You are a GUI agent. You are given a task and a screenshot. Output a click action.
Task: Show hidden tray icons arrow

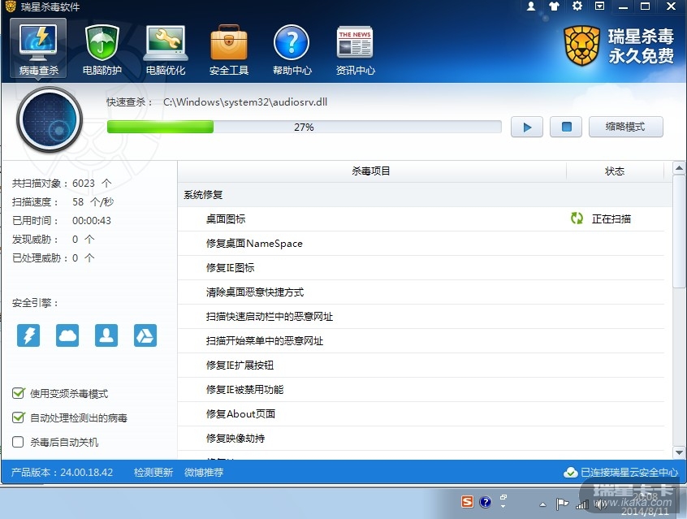click(x=542, y=504)
